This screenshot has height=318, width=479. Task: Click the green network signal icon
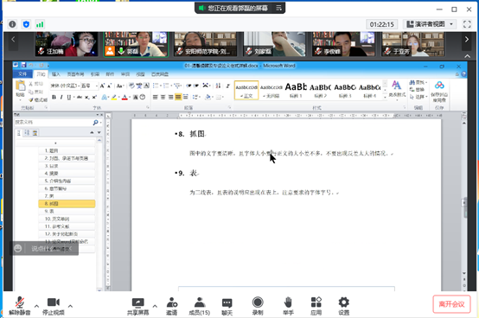tap(40, 24)
